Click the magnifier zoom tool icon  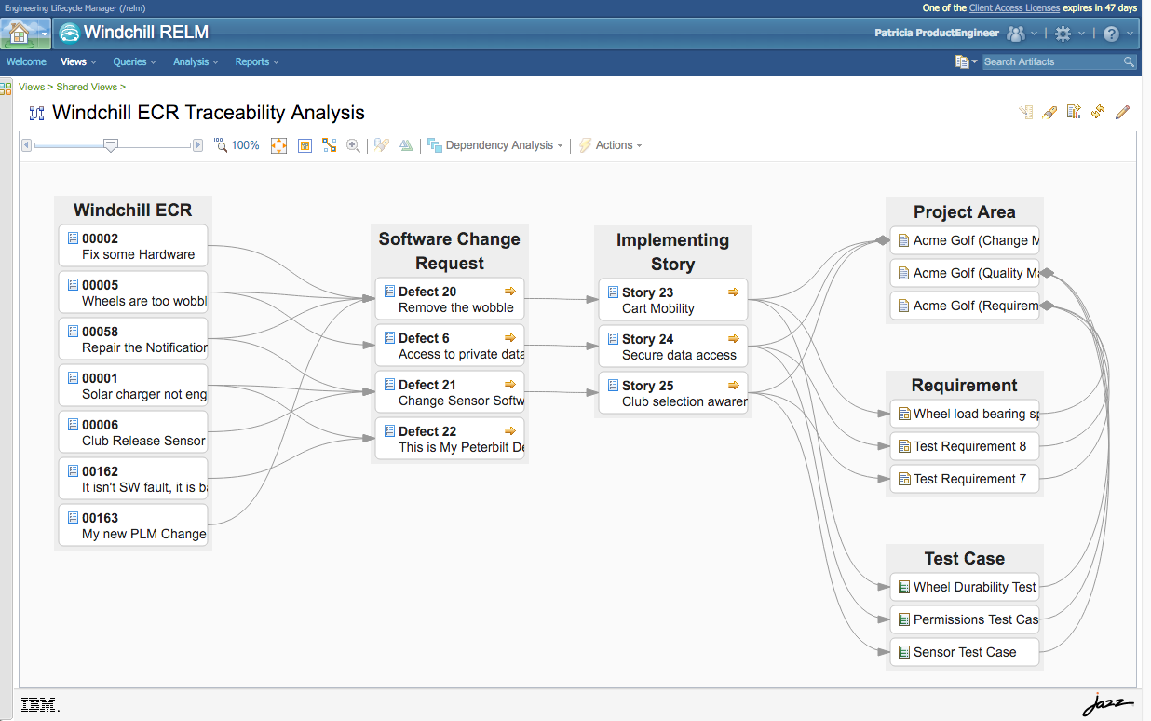pyautogui.click(x=354, y=145)
